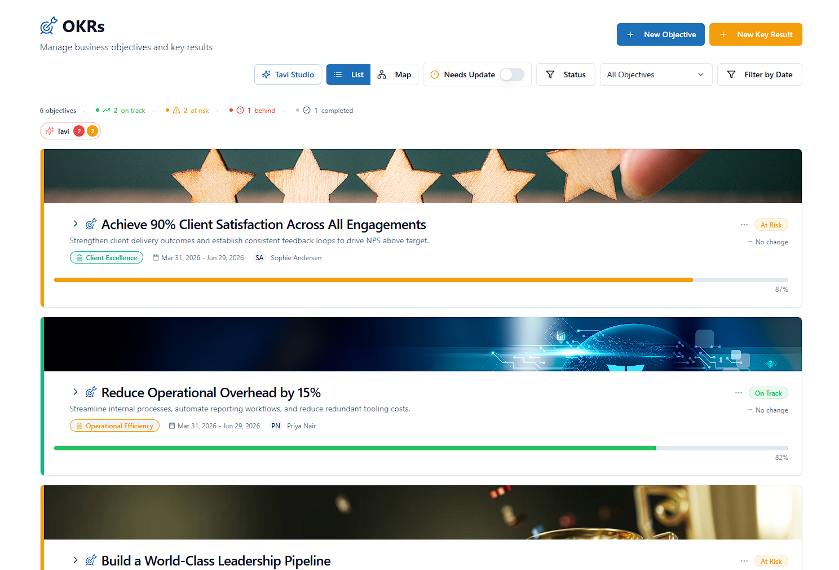Click the funnel icon in Status button
Screen dimensions: 839x570
550,74
